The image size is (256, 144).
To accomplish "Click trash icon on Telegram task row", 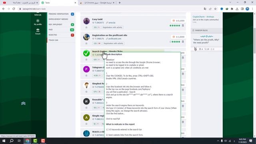I will tap(183, 74).
